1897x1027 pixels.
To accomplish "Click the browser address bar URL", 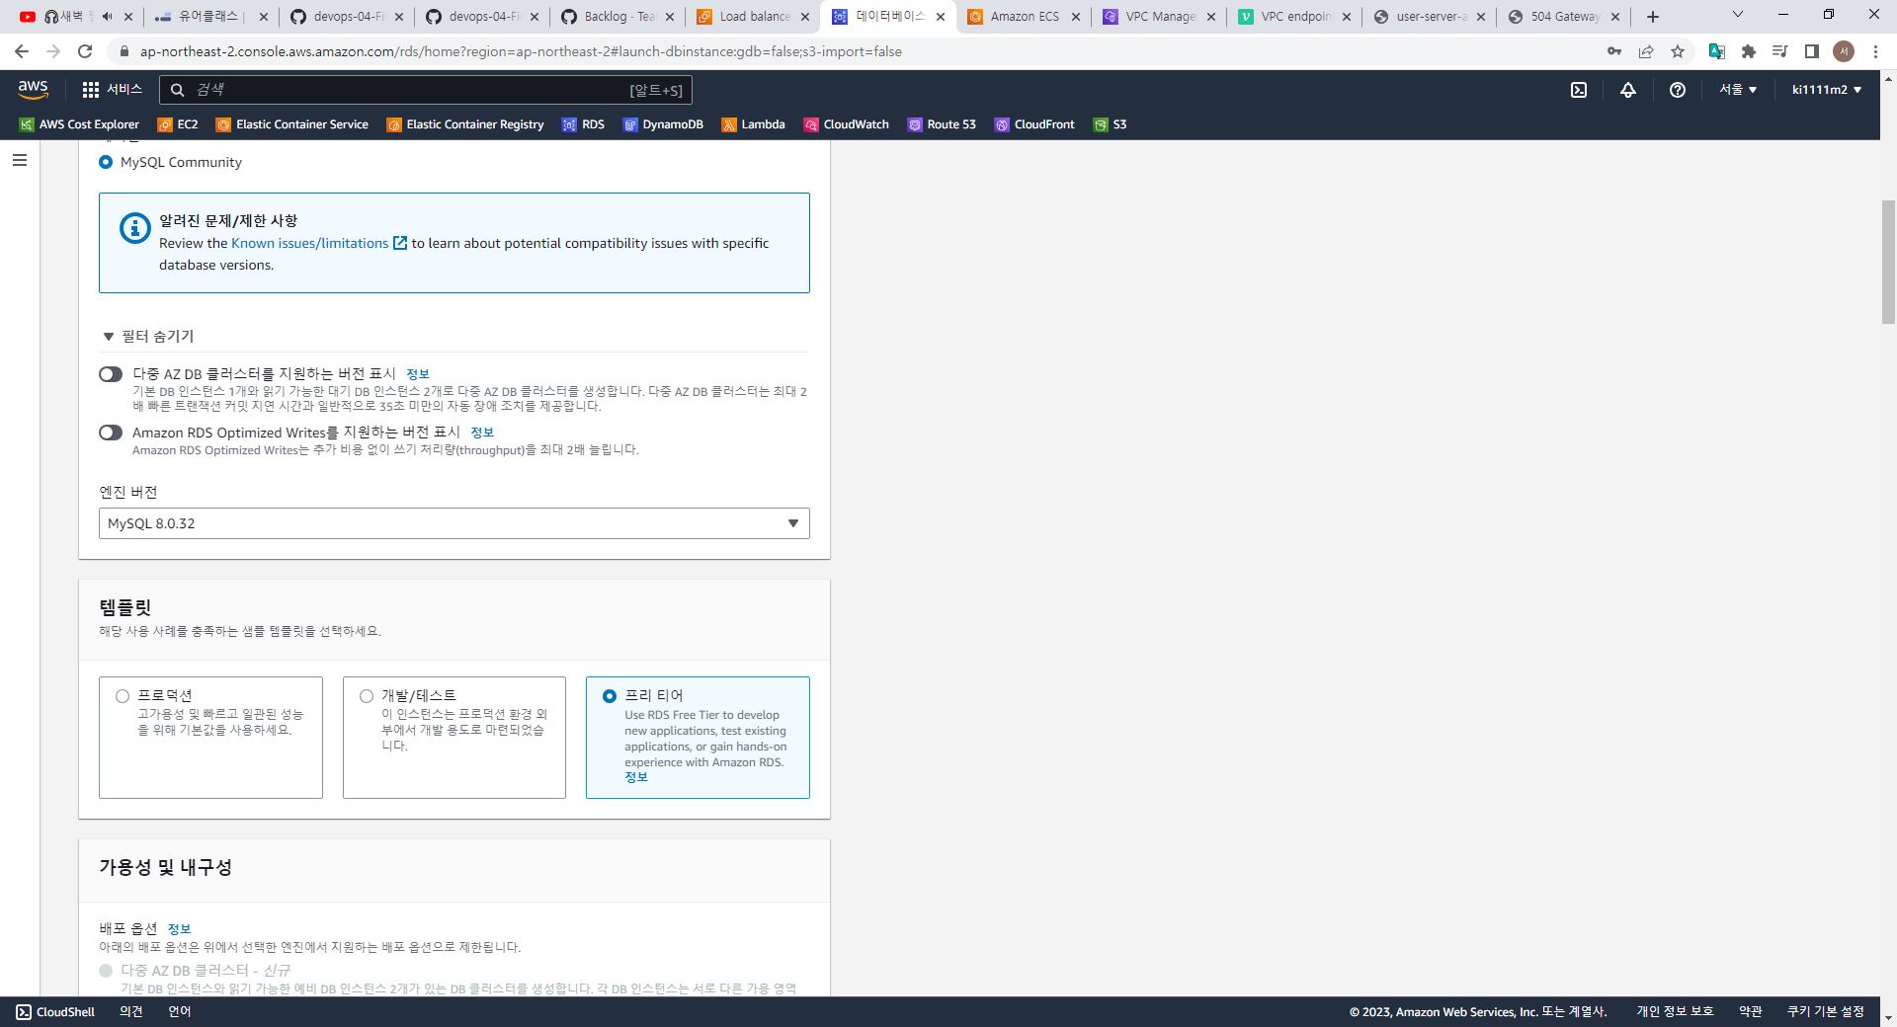I will tap(521, 51).
